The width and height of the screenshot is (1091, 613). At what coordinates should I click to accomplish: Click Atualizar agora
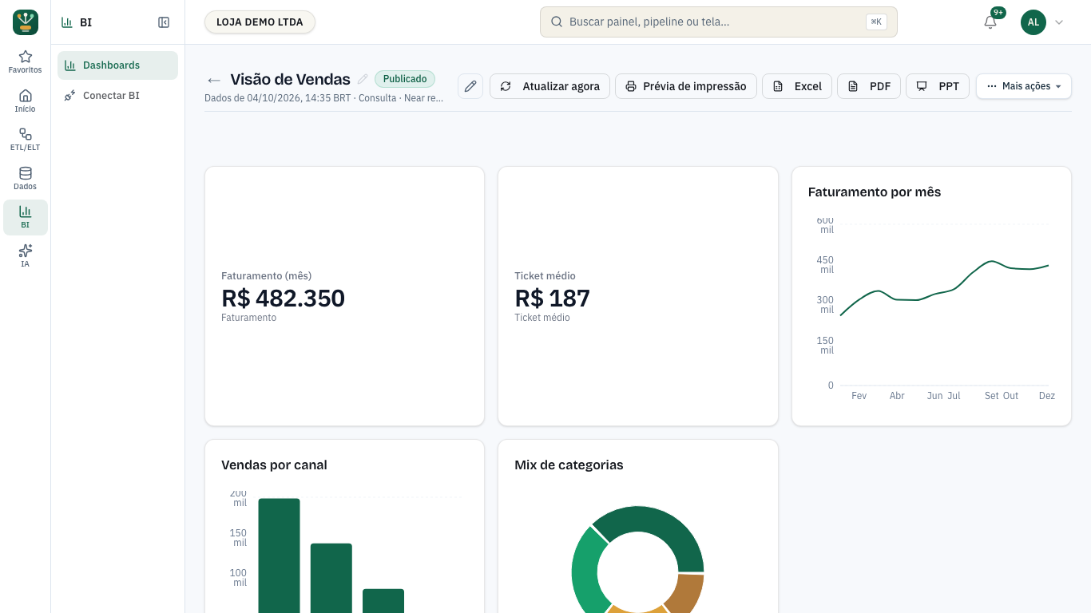(x=549, y=86)
